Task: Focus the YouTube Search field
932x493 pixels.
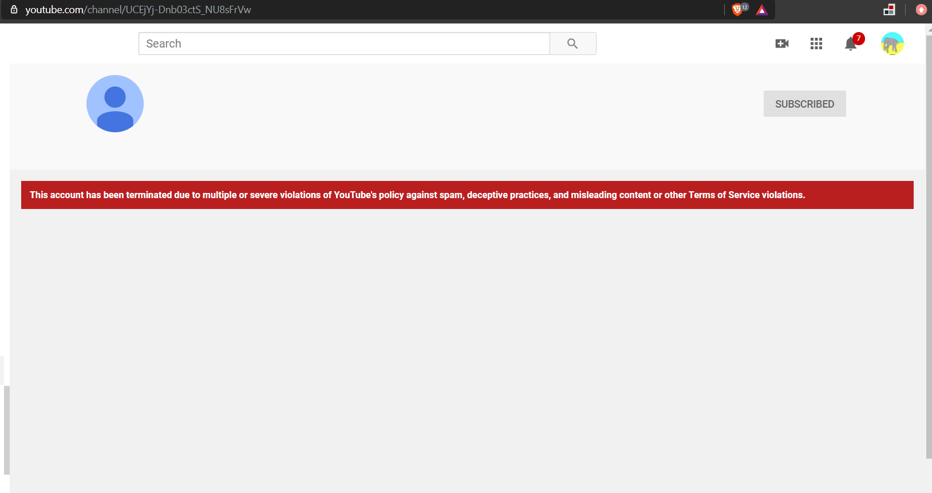Action: click(344, 44)
